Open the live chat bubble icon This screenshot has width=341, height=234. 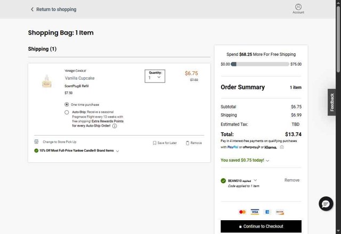click(326, 204)
